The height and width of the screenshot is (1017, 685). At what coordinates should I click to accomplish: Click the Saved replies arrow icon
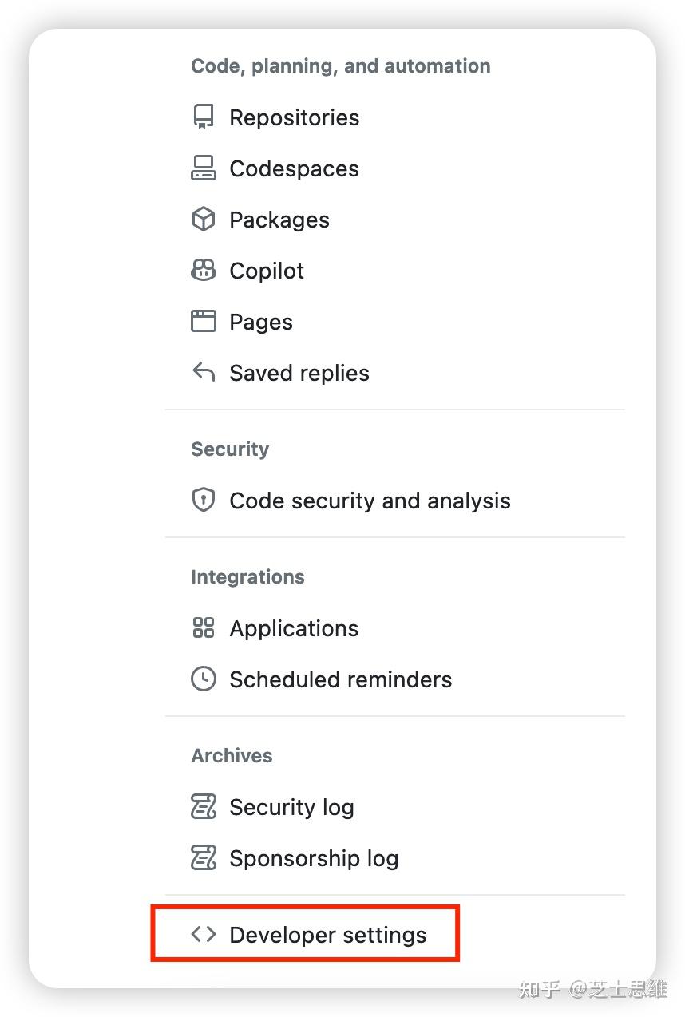pyautogui.click(x=204, y=373)
